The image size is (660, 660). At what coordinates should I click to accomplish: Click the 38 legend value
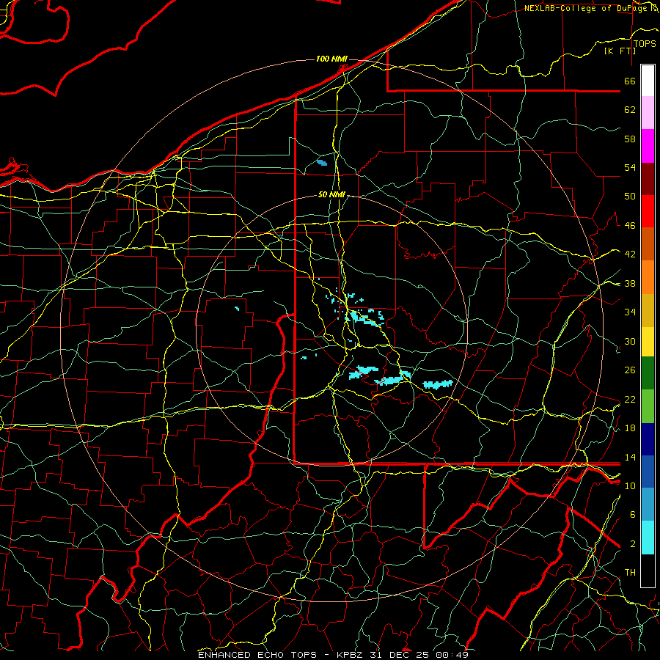coord(630,283)
